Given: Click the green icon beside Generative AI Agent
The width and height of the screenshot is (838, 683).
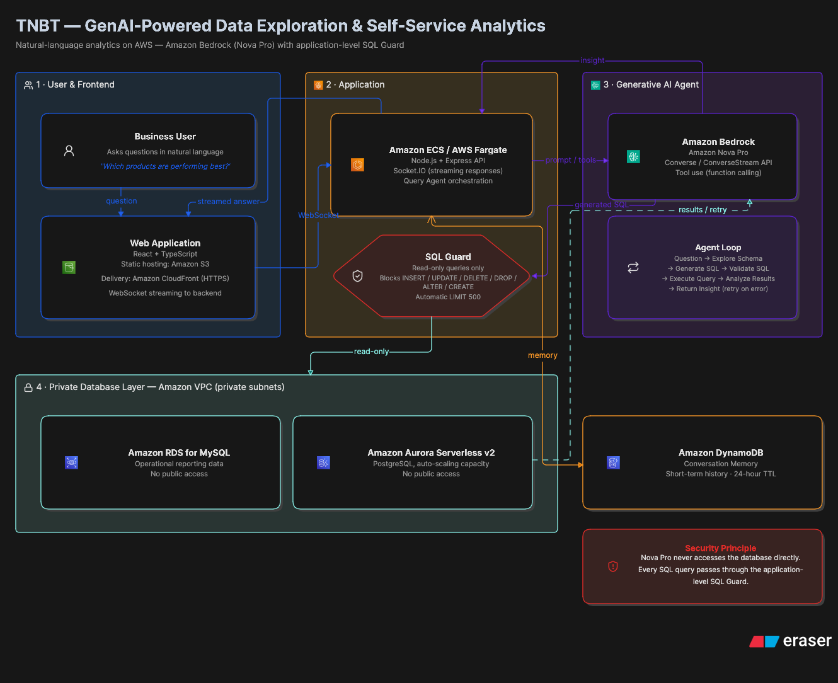Looking at the screenshot, I should click(x=595, y=85).
